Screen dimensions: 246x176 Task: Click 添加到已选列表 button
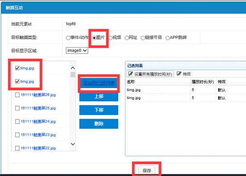tap(99, 83)
